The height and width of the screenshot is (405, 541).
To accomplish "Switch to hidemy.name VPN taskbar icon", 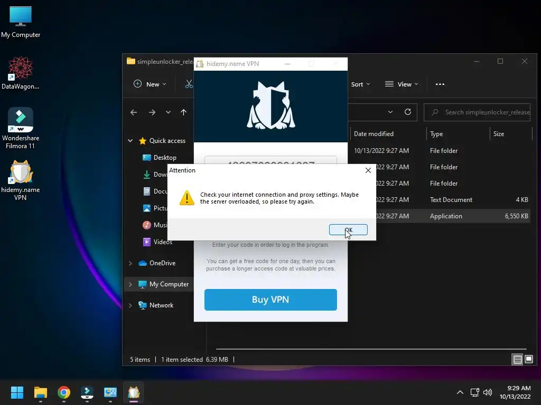I will tap(134, 392).
